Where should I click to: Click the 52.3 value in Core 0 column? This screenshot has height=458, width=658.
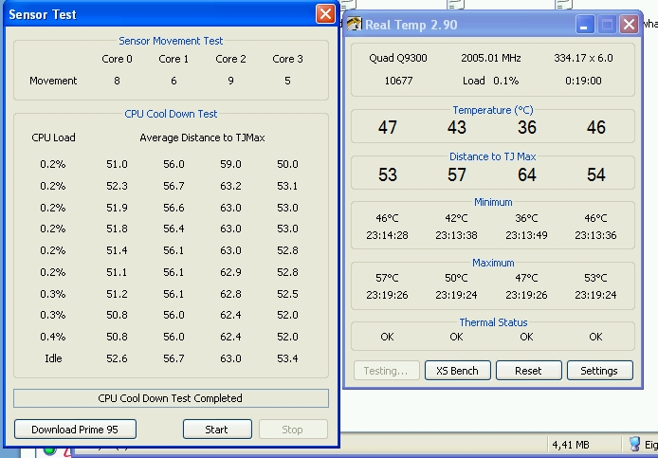point(117,186)
